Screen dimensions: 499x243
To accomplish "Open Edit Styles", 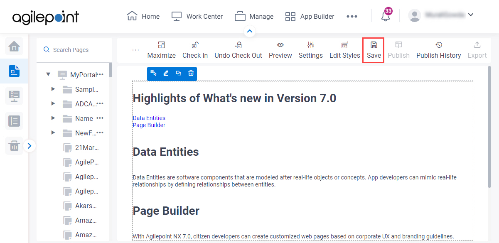I will coord(345,50).
